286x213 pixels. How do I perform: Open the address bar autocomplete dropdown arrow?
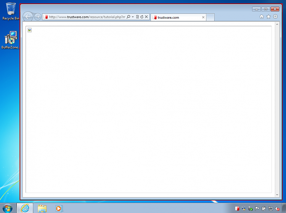point(133,17)
